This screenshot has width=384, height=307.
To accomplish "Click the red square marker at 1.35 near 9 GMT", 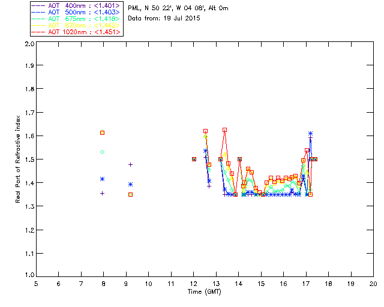I will click(131, 195).
